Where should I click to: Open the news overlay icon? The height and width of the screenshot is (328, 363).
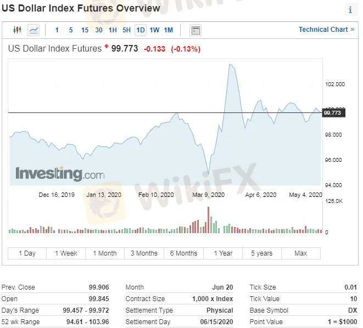click(195, 30)
